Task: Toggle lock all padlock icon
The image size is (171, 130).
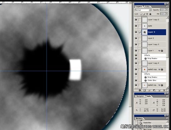Action: [x=150, y=14]
